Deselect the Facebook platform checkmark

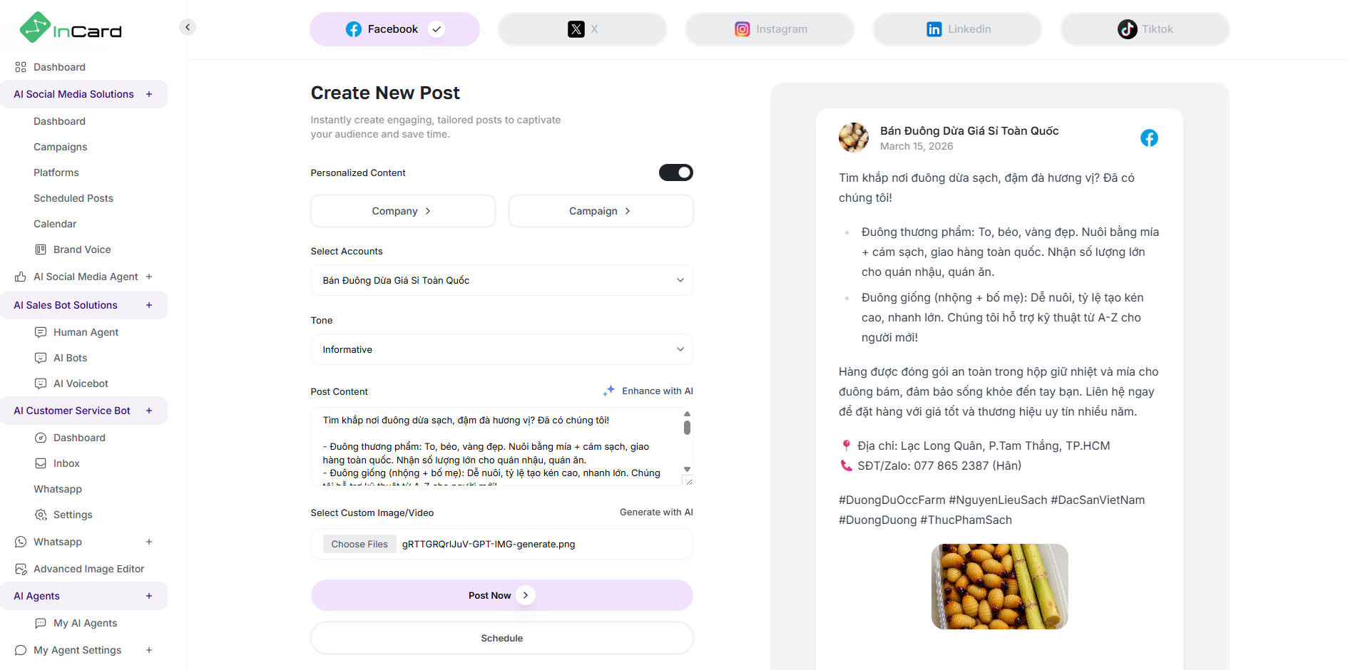436,29
